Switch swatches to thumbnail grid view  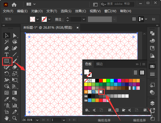click(x=142, y=72)
